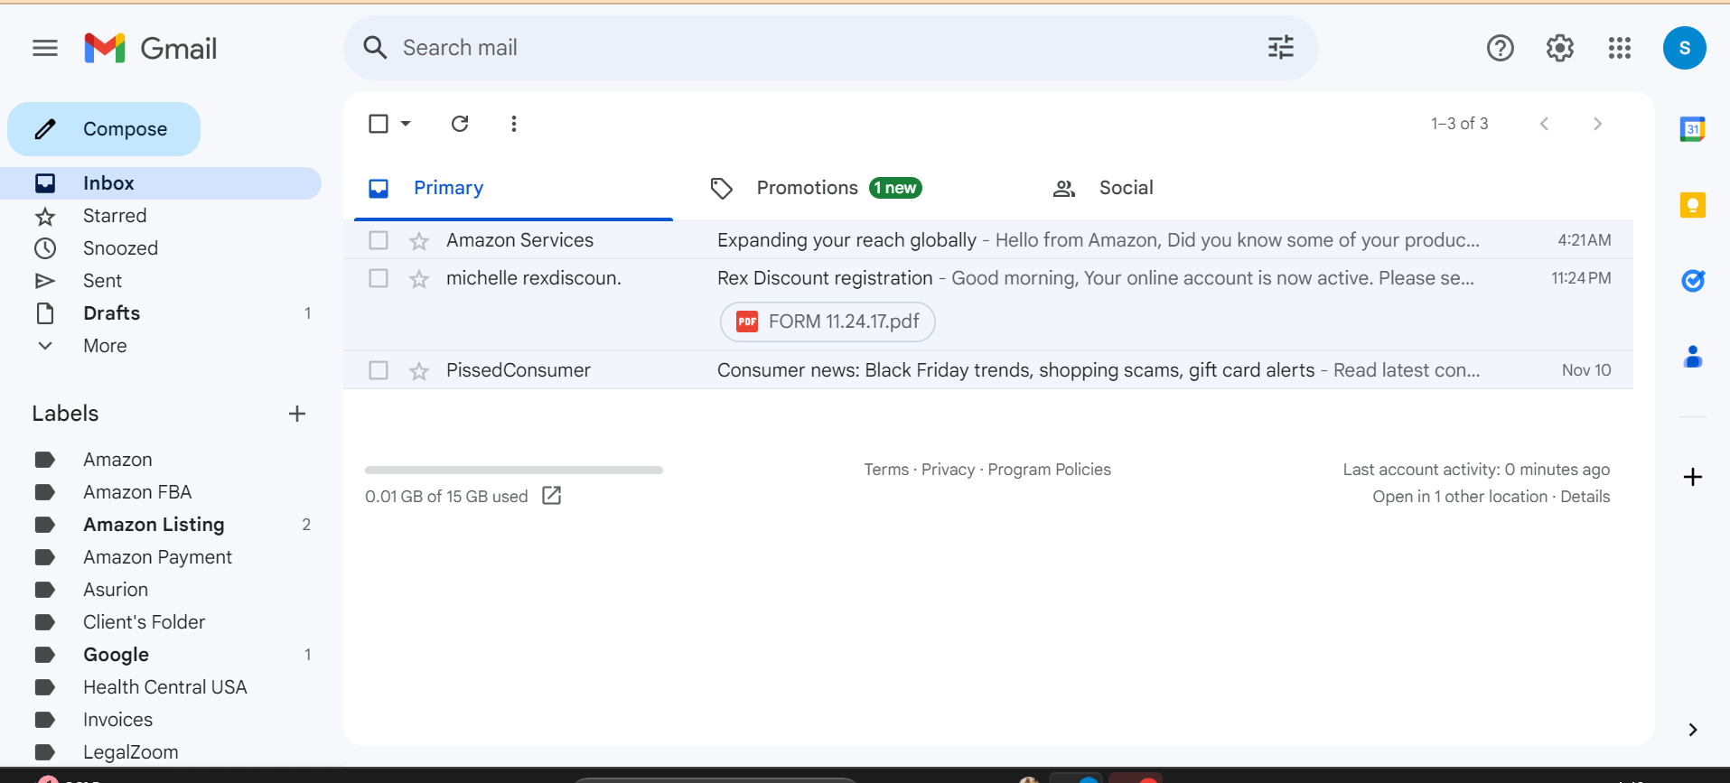Screen dimensions: 1730x783
Task: Open the Privacy link
Action: [948, 470]
